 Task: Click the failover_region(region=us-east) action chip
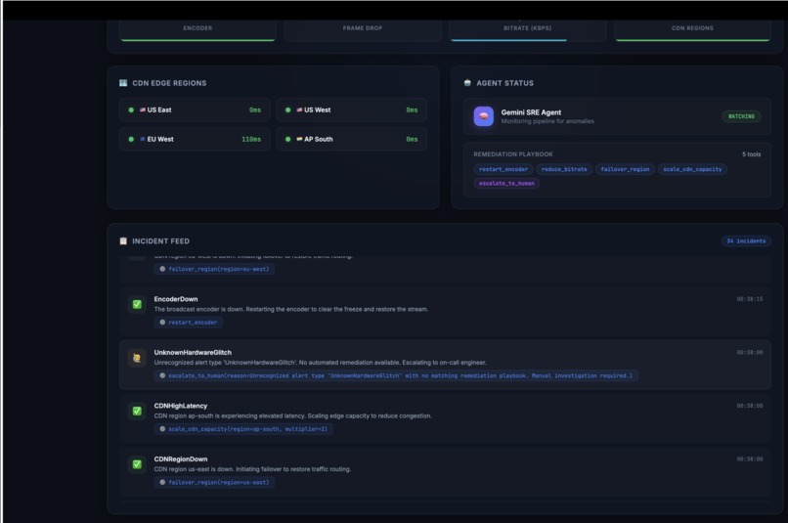tap(214, 482)
